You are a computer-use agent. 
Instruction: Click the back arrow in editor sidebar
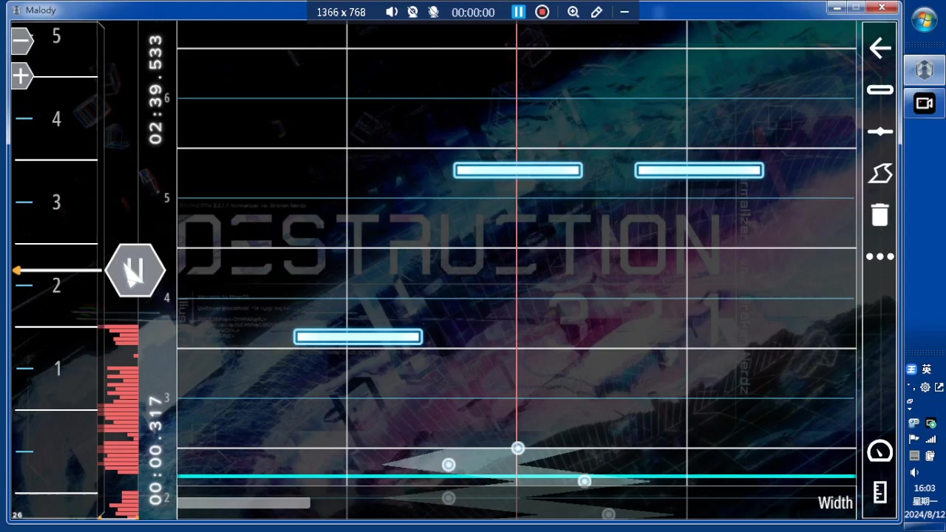coord(879,49)
